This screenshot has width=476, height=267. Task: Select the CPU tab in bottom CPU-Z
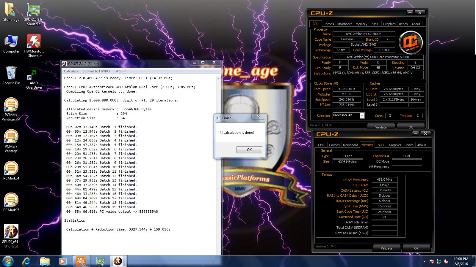click(x=321, y=145)
